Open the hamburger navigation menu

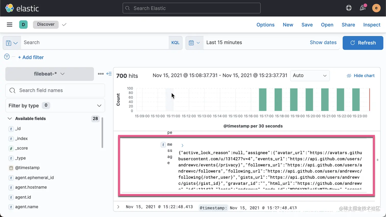tap(9, 25)
